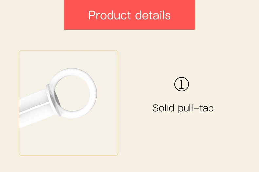Click the word Product in the banner
Screen dimensions: 259x172
[x=110, y=15]
